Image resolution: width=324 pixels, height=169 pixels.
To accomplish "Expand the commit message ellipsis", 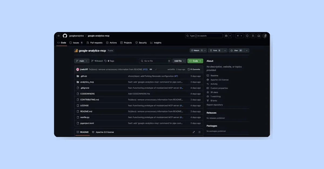I will (x=151, y=69).
